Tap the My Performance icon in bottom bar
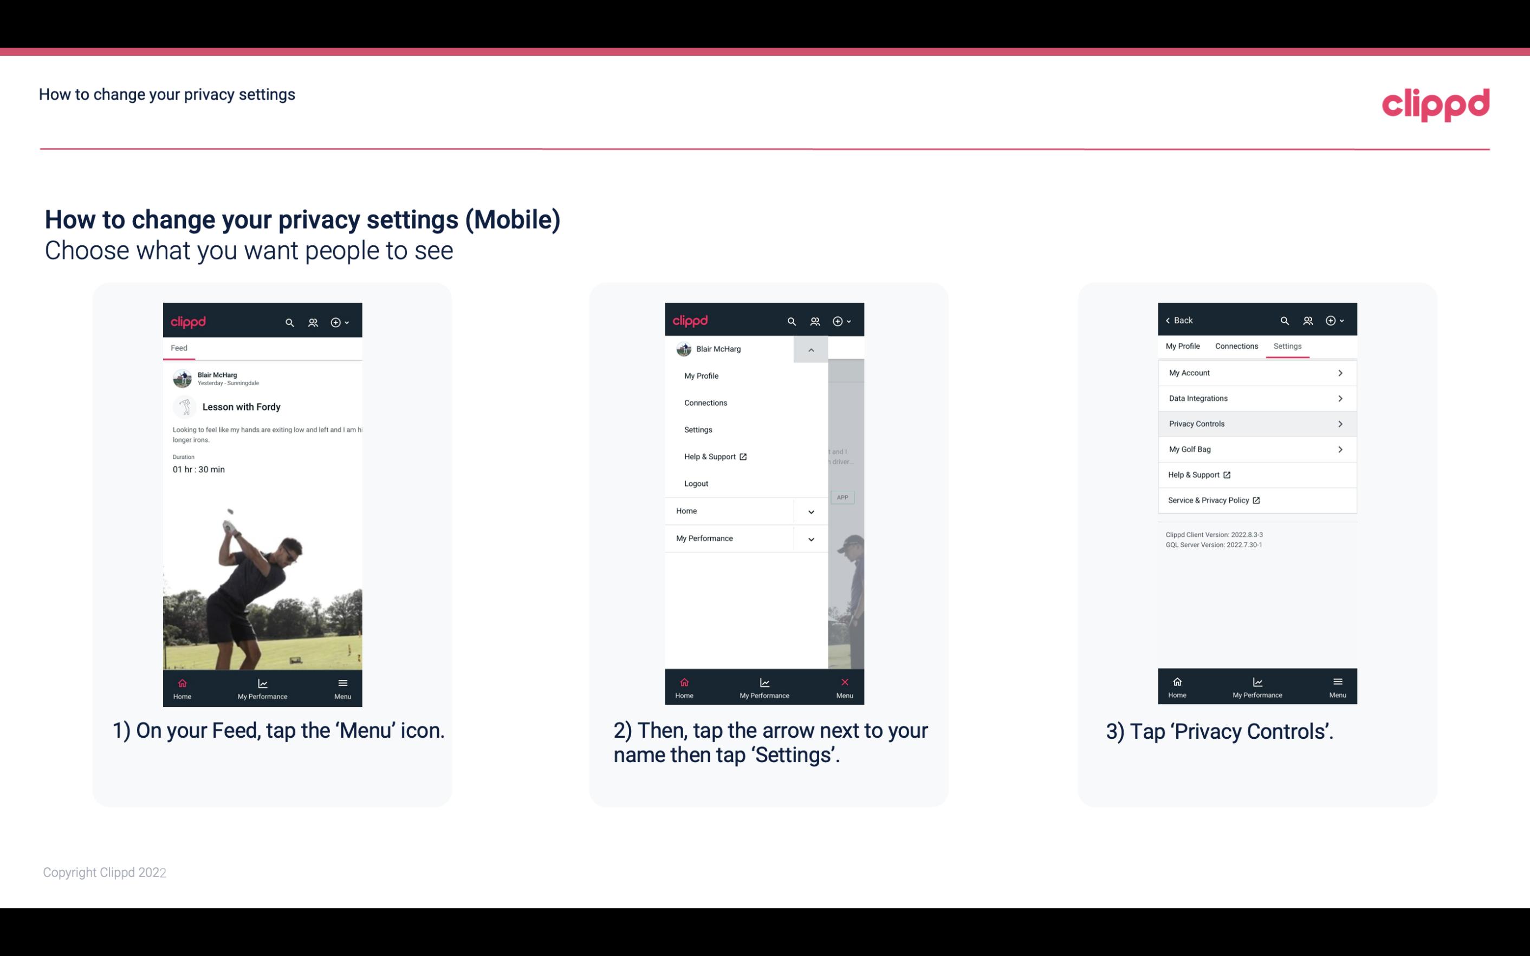The width and height of the screenshot is (1530, 956). (262, 686)
